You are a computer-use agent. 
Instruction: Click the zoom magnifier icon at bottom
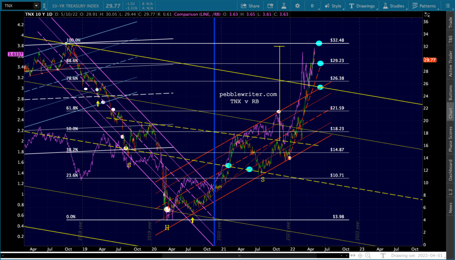(x=368, y=256)
